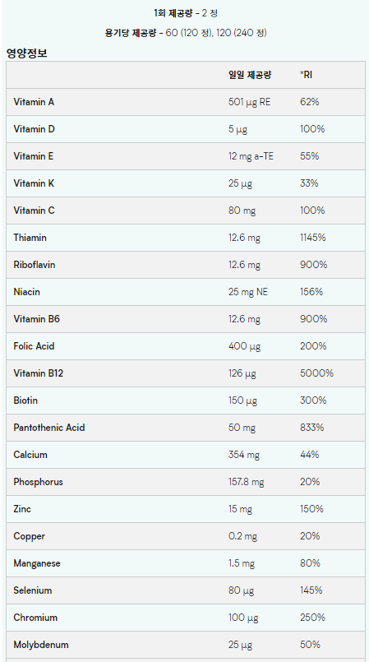
Task: Select the Vitamin B12 5000% value
Action: 316,373
